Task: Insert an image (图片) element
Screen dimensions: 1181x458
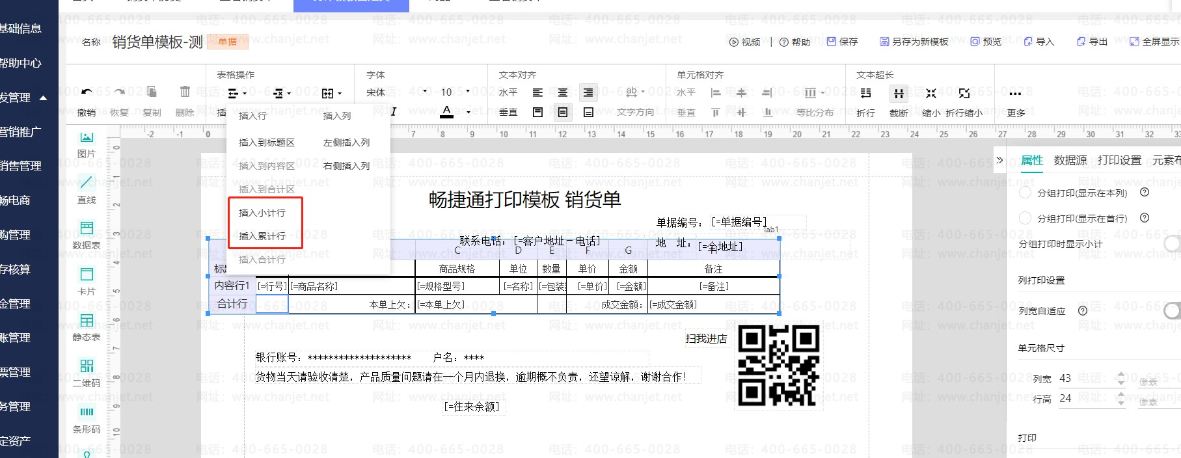Action: click(x=87, y=144)
